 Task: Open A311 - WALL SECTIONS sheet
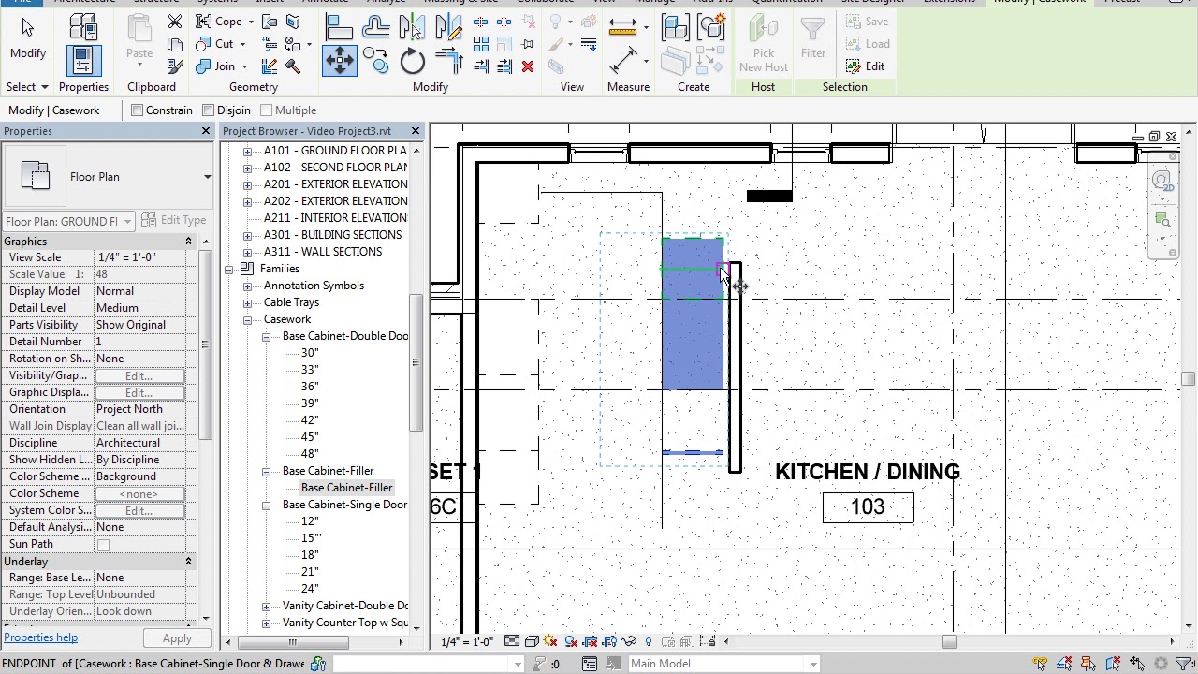323,252
